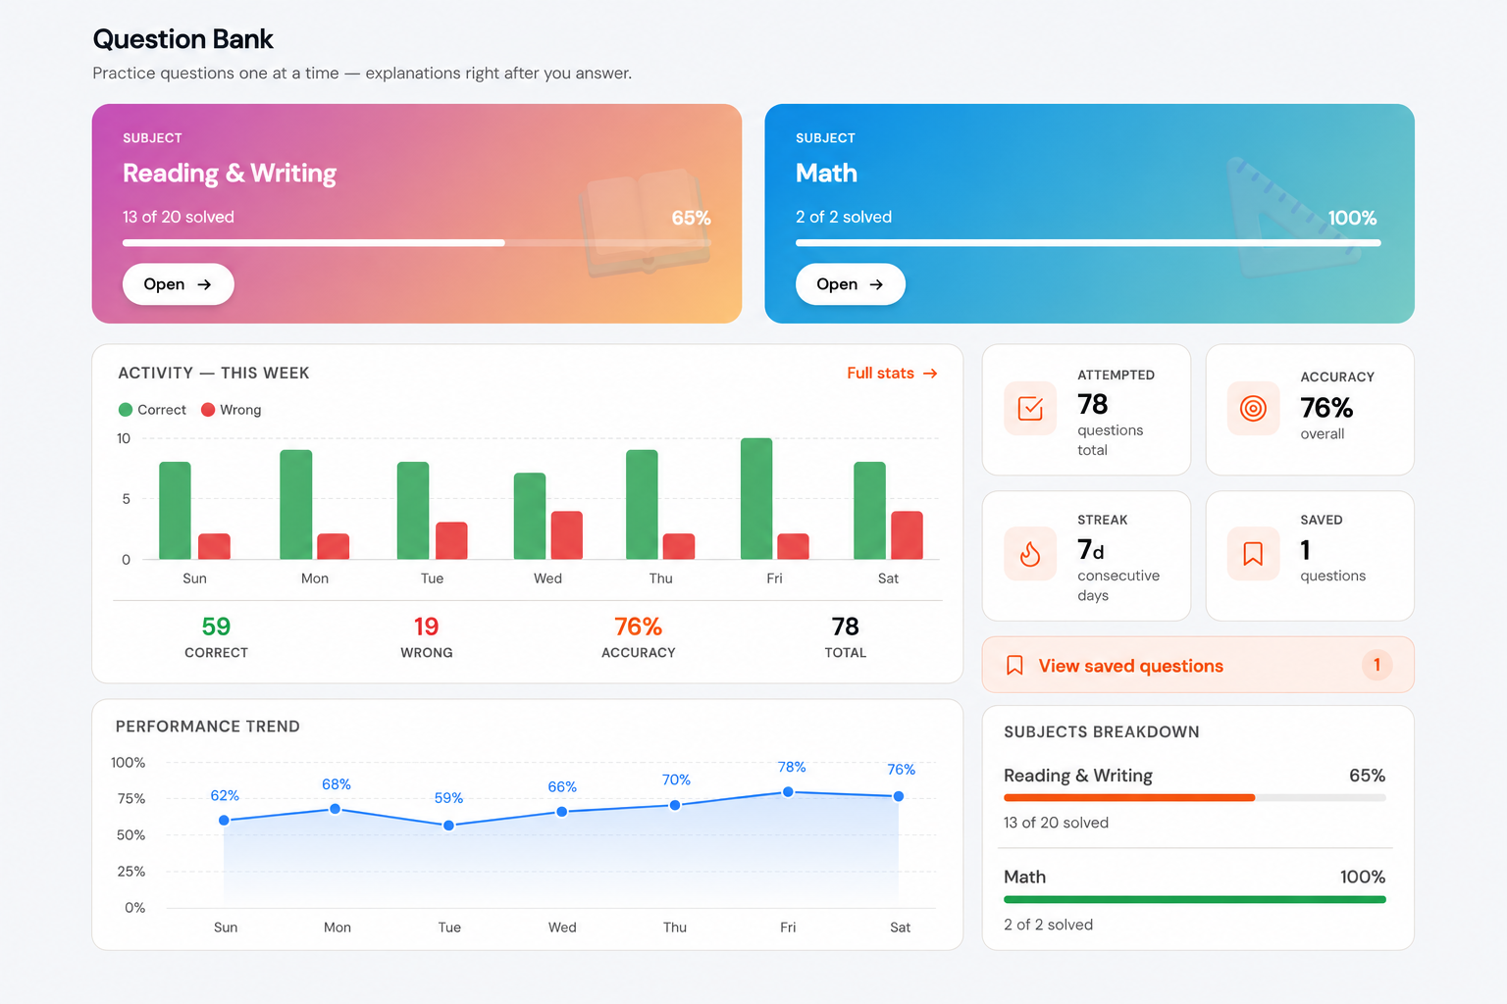
Task: Click the green Correct legend dot
Action: point(126,410)
